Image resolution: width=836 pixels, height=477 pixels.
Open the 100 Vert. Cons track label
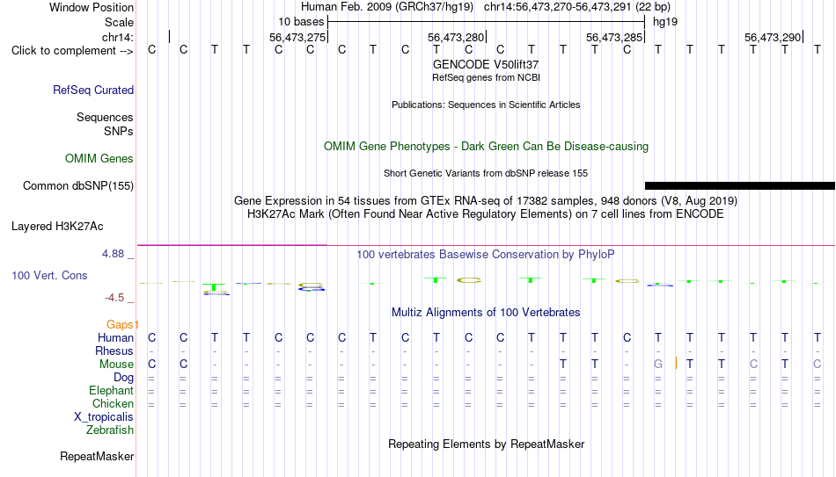click(49, 275)
